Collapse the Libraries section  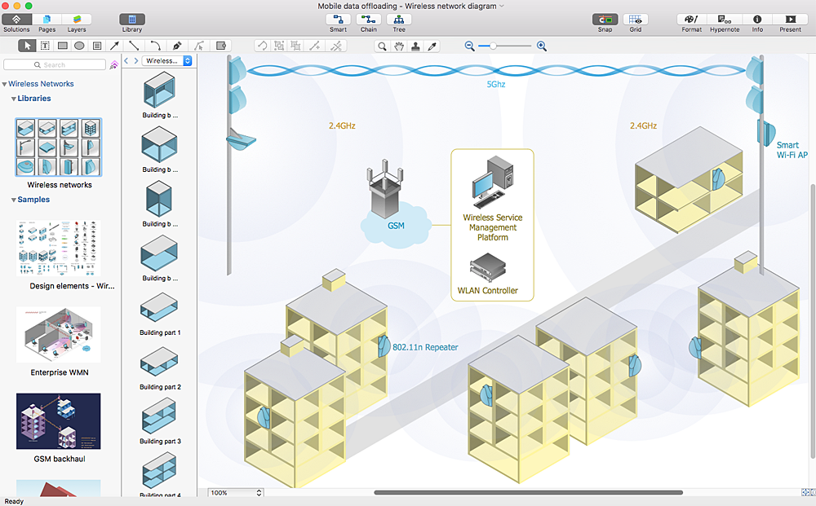click(x=14, y=99)
